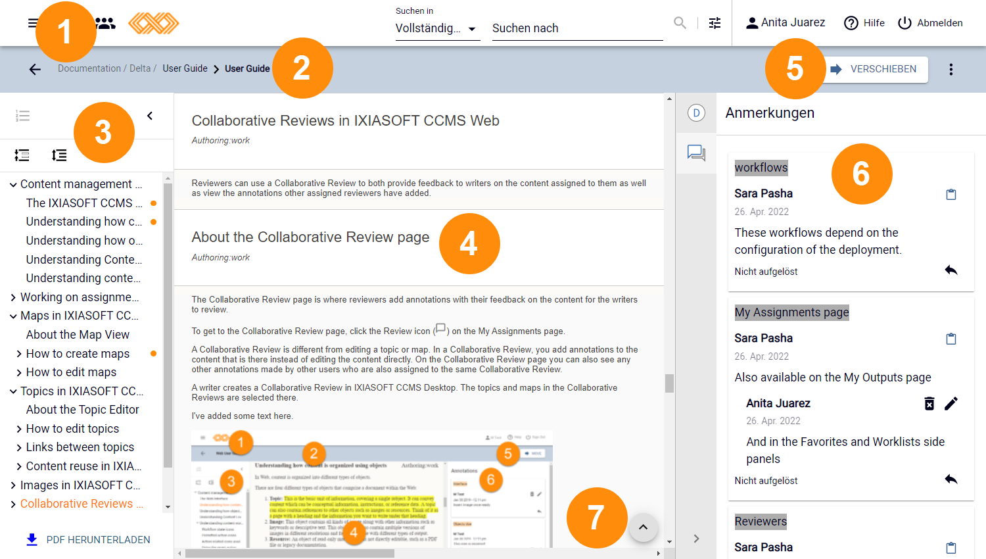This screenshot has width=986, height=559.
Task: Click the scroll-to-top arrow button
Action: click(644, 527)
